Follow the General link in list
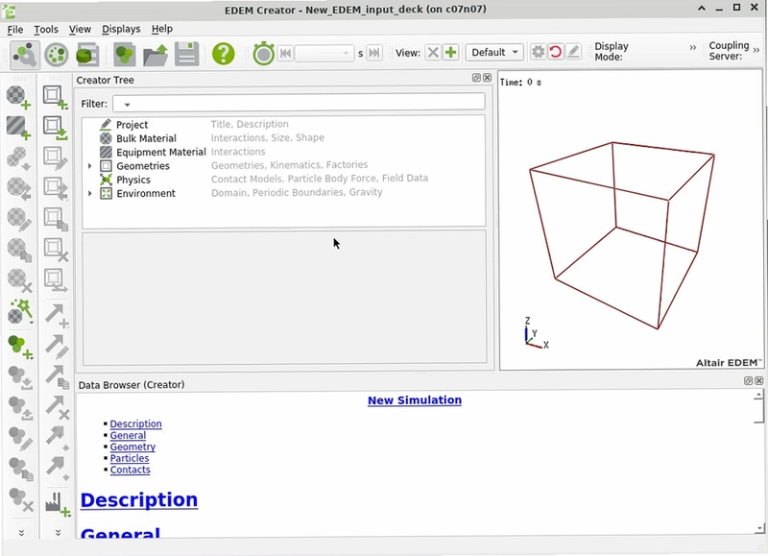The image size is (768, 556). tap(128, 436)
